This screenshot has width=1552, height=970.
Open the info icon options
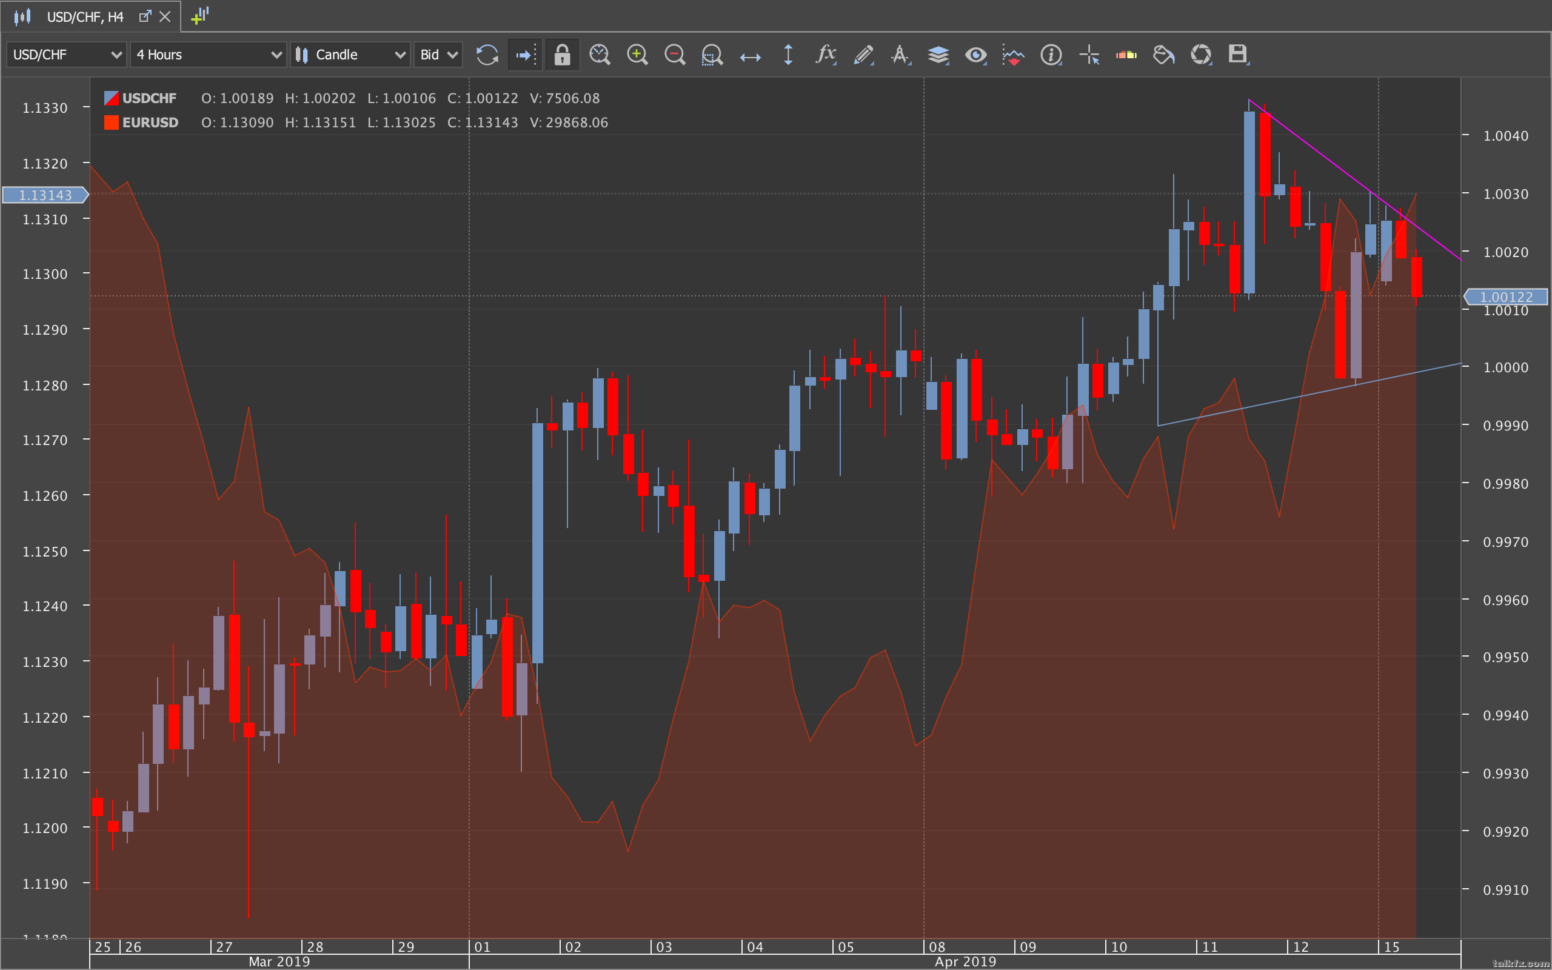click(x=1051, y=55)
